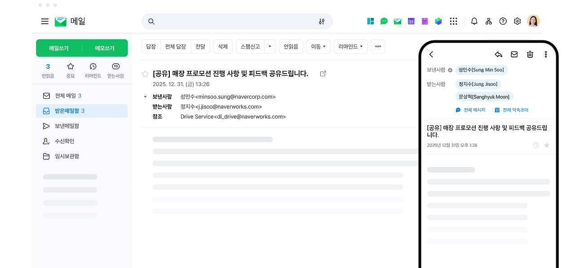Tap the trash icon in mobile view

pos(530,54)
